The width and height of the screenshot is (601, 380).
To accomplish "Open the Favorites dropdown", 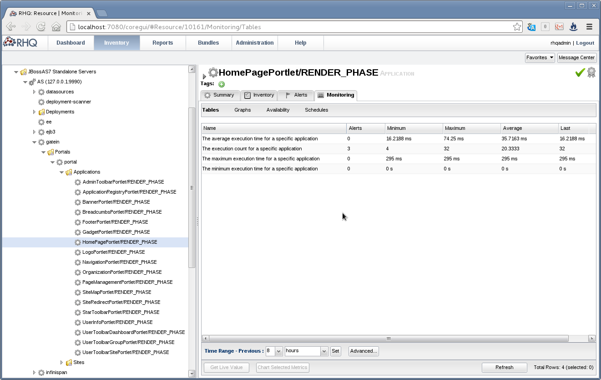I will click(540, 57).
